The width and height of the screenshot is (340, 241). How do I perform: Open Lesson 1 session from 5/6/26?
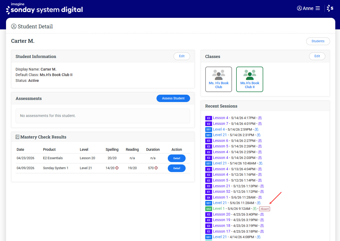(x=220, y=197)
